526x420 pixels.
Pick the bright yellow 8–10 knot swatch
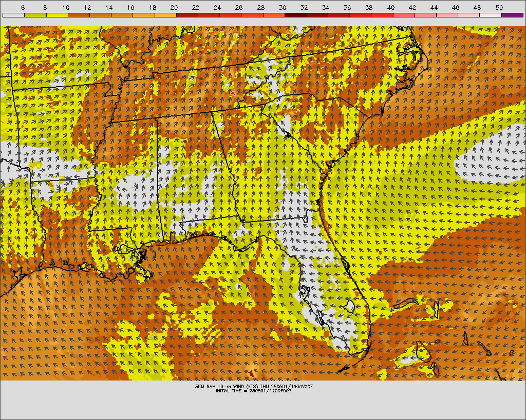pyautogui.click(x=57, y=15)
